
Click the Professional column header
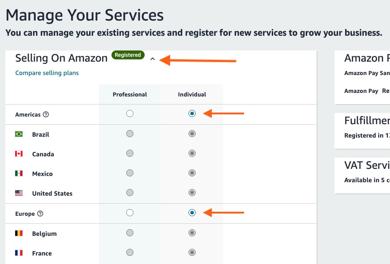coord(130,94)
